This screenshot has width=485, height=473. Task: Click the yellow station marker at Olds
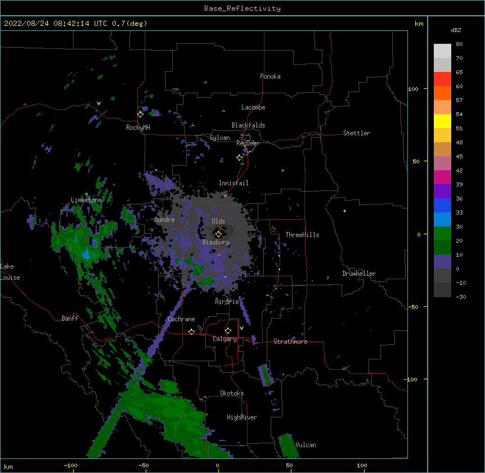click(218, 234)
